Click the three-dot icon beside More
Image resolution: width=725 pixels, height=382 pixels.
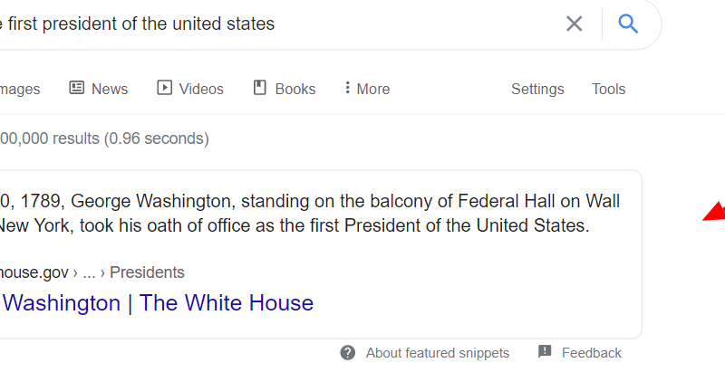[347, 88]
